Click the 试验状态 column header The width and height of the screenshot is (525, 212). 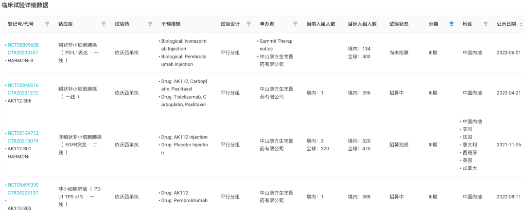[399, 24]
